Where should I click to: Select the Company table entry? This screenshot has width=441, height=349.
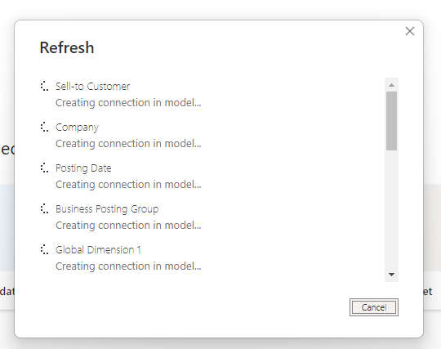[77, 128]
